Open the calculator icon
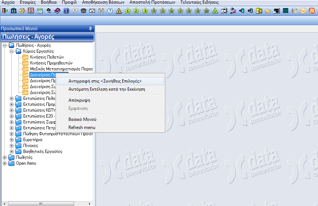 pyautogui.click(x=286, y=11)
